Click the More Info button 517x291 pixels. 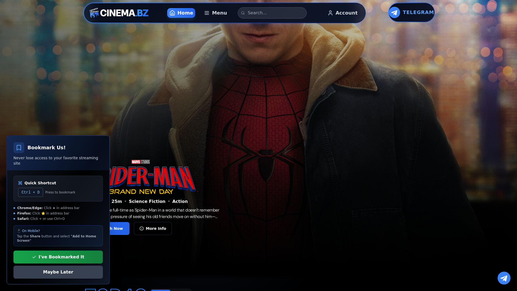coord(153,228)
